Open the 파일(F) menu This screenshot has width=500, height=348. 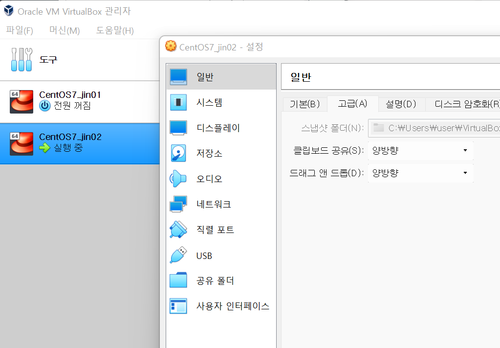point(20,30)
